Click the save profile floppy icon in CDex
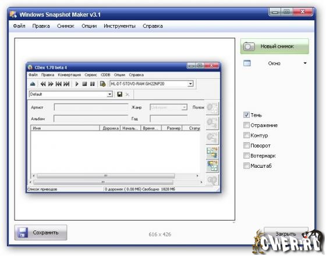This screenshot has width=326, height=256. point(120,94)
